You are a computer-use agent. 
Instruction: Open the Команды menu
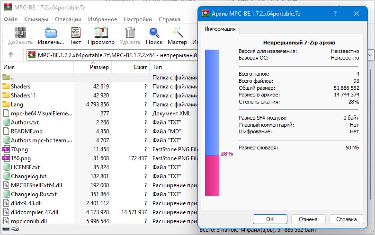[36, 19]
